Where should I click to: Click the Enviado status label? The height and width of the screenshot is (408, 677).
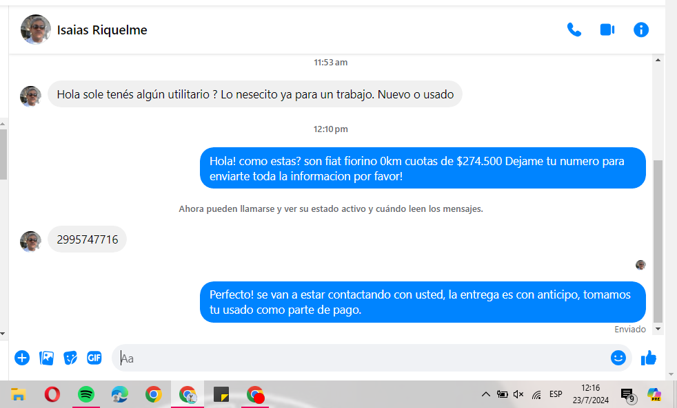tap(630, 329)
